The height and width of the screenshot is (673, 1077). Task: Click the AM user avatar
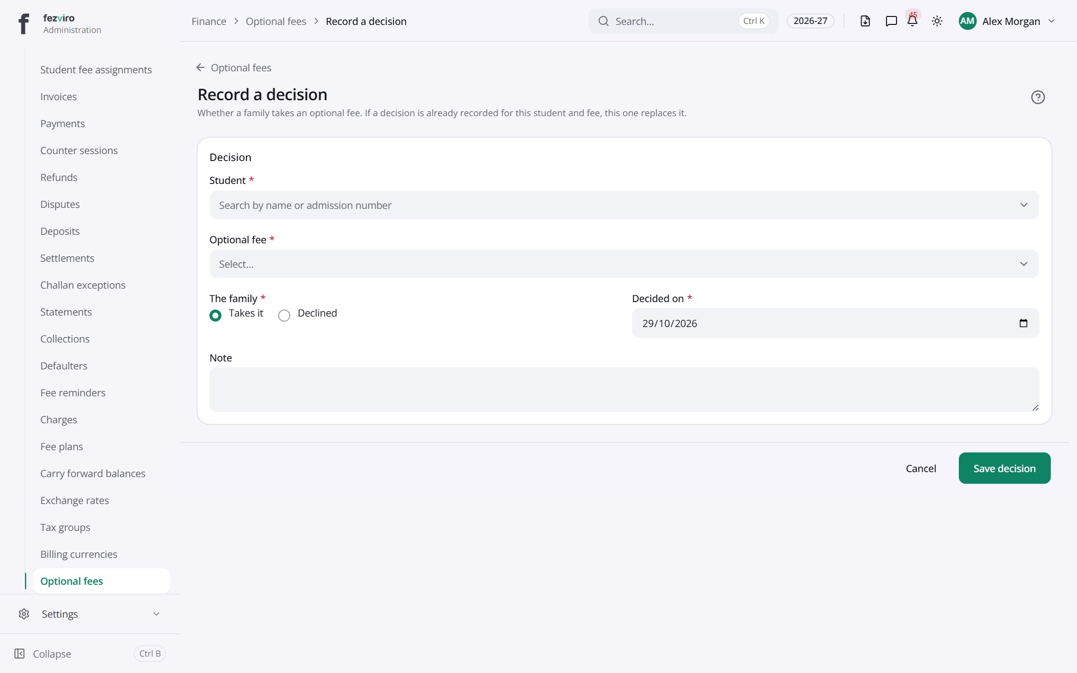967,21
